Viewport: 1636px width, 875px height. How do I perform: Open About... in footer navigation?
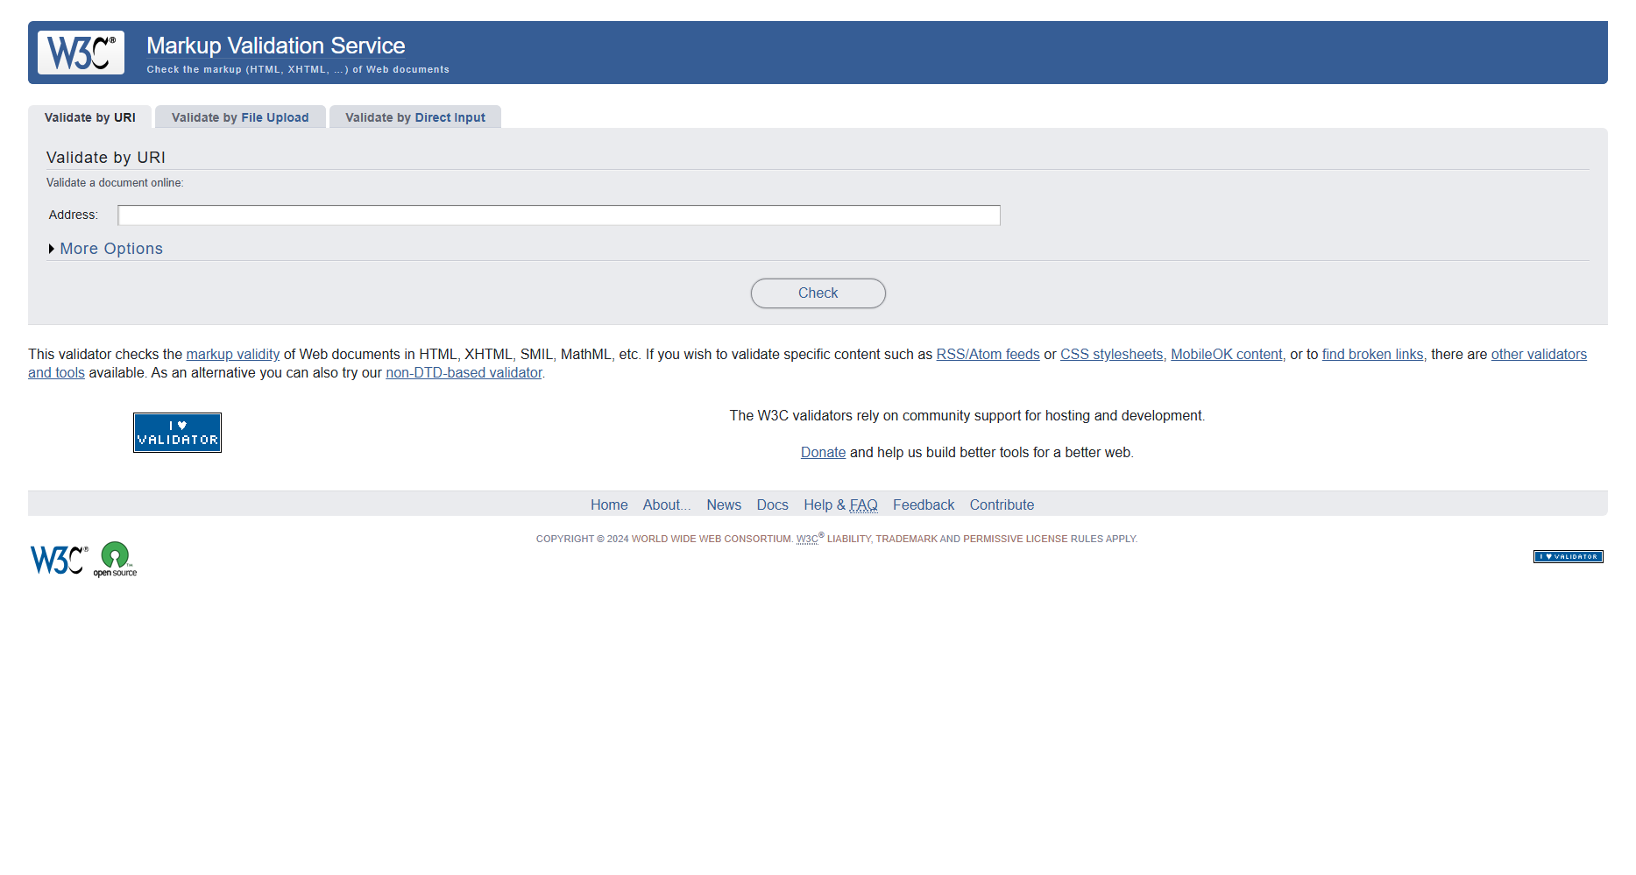pyautogui.click(x=667, y=505)
